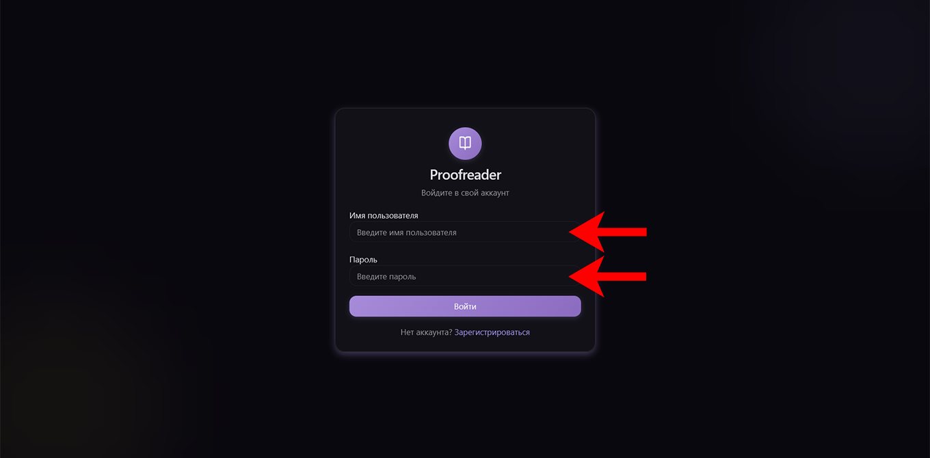Click the open book glyph in the logo
The image size is (930, 458).
pos(465,143)
